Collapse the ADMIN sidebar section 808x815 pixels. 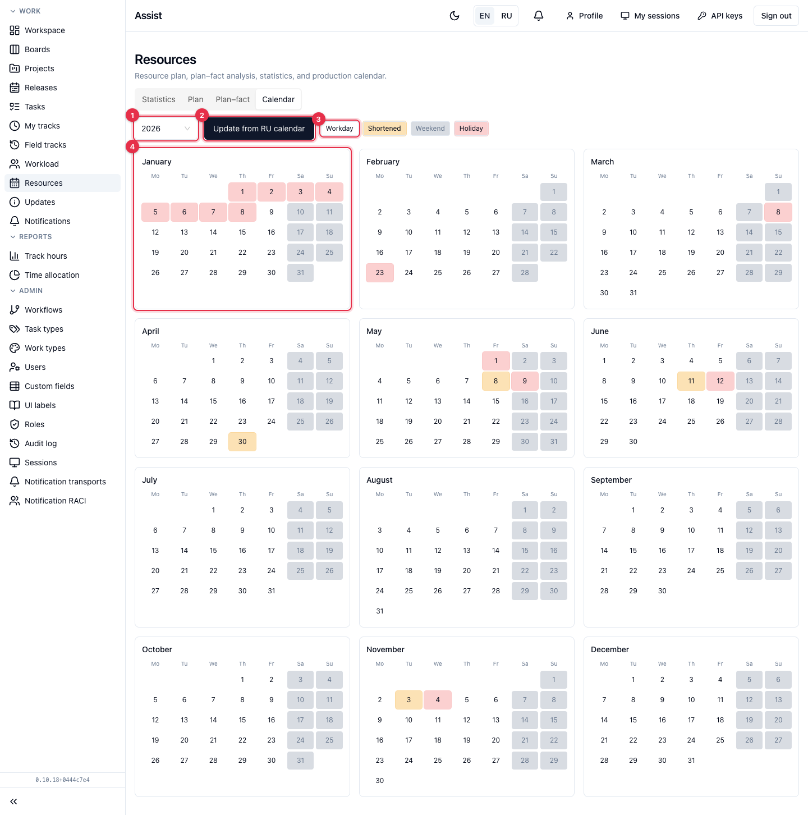click(x=26, y=291)
